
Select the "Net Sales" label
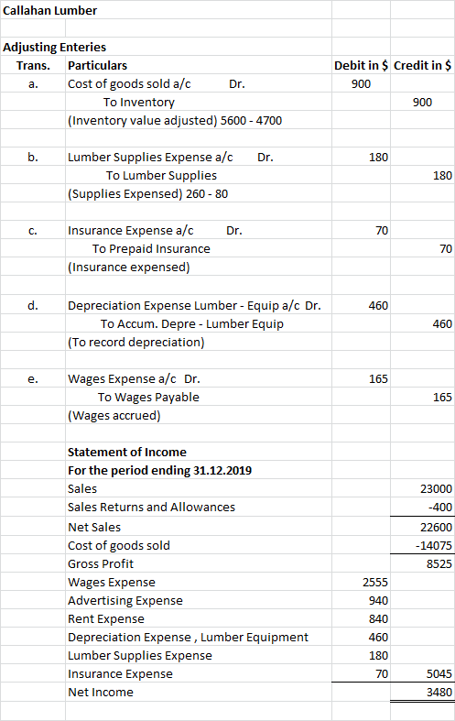94,528
